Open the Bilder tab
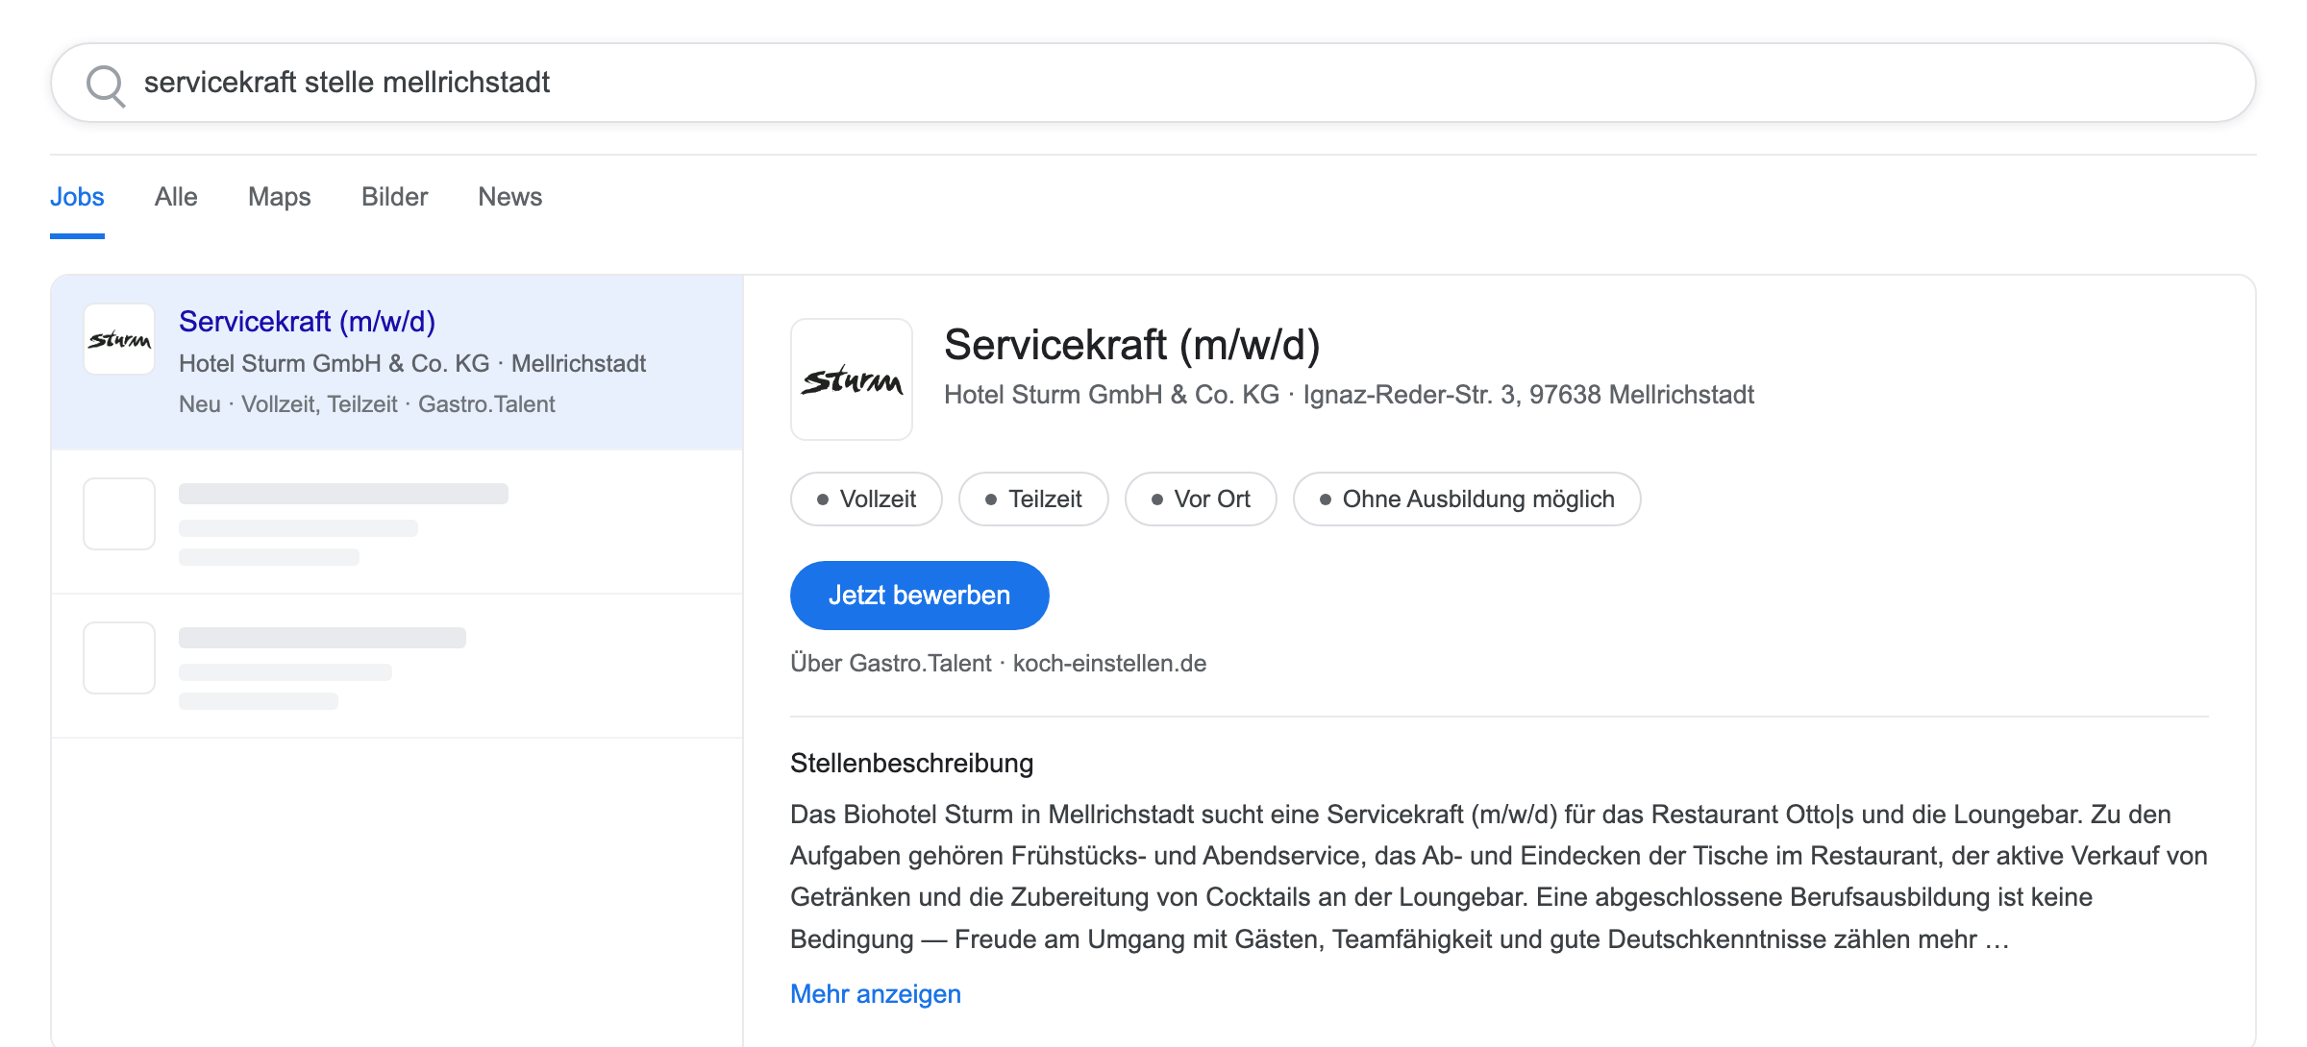Viewport: 2307px width, 1047px height. click(x=394, y=197)
